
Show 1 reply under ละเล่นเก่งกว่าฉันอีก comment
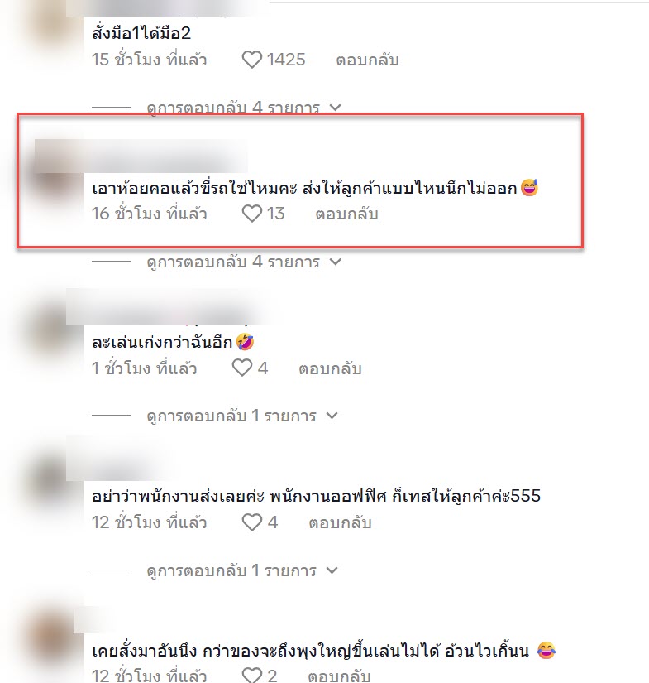tap(242, 416)
